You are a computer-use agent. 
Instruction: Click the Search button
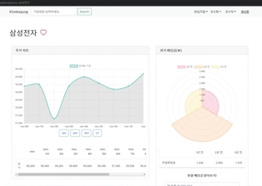pos(84,12)
